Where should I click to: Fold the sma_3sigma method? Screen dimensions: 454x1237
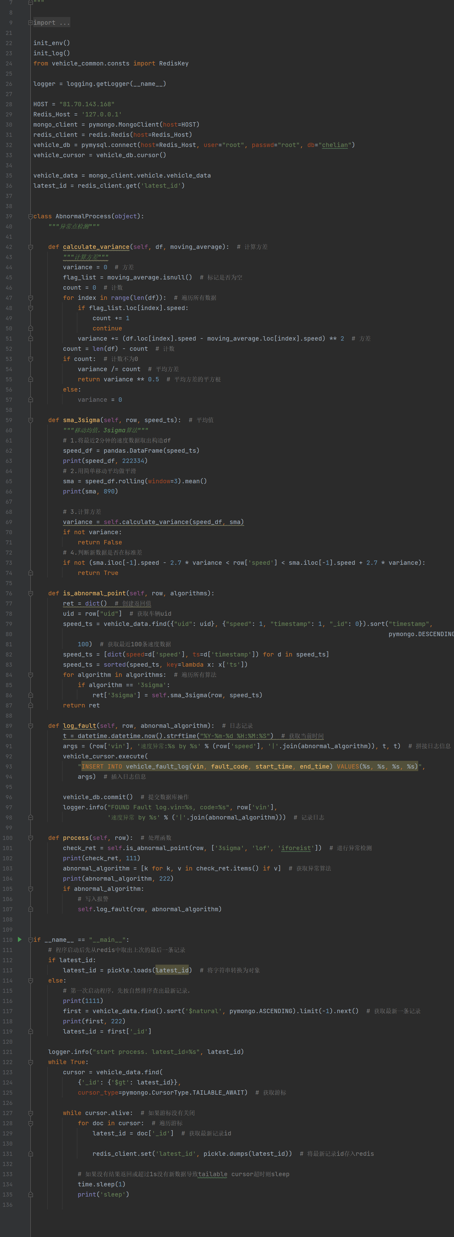pyautogui.click(x=30, y=420)
